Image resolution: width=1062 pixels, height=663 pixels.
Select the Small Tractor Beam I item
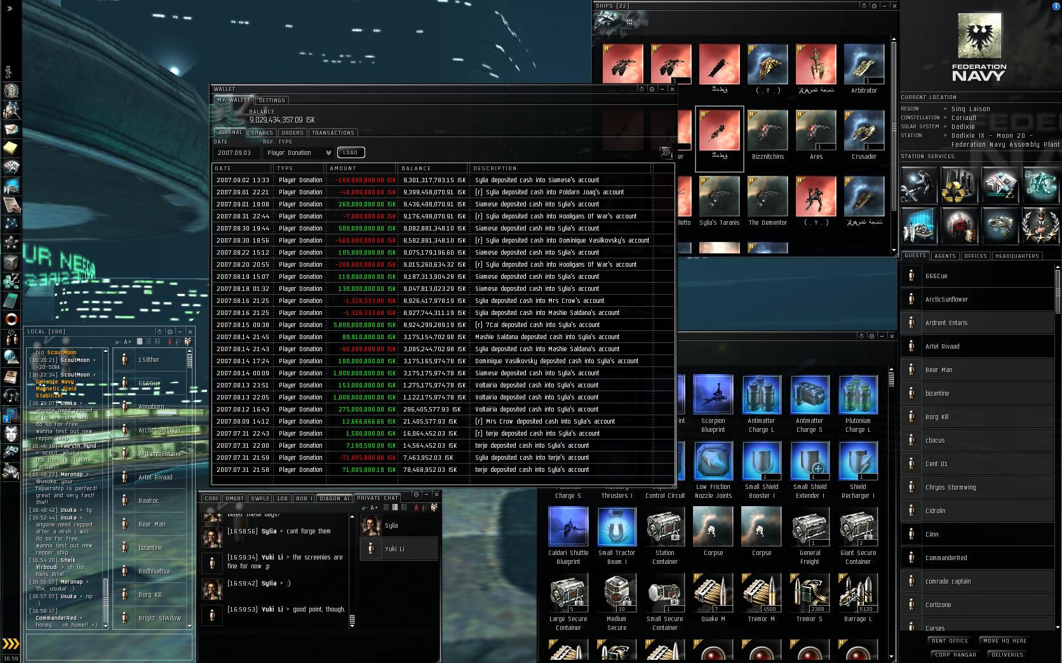pyautogui.click(x=617, y=536)
